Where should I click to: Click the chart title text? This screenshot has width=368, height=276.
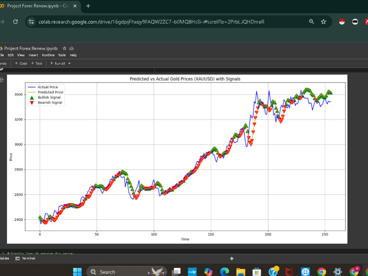[185, 79]
